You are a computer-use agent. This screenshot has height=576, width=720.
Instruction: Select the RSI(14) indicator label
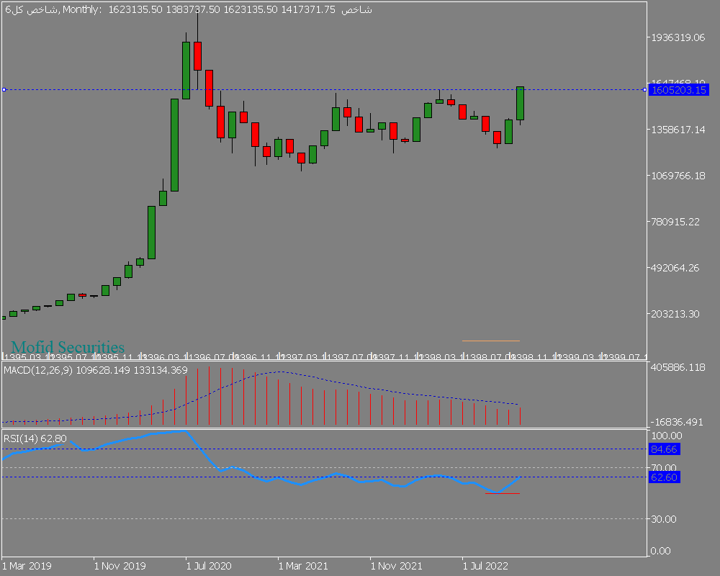(x=22, y=438)
